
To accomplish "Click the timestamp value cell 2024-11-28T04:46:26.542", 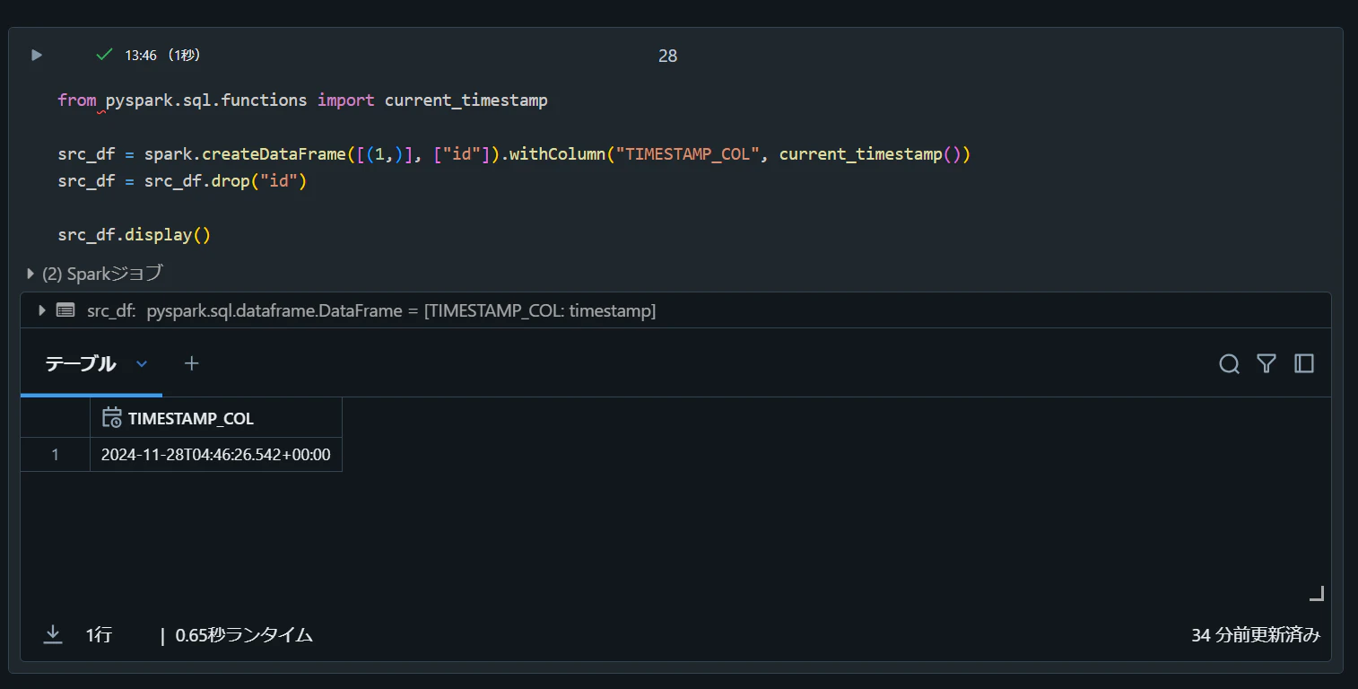I will tap(216, 455).
